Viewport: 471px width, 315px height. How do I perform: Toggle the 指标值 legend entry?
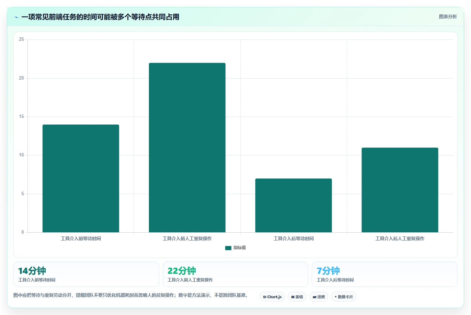point(235,248)
